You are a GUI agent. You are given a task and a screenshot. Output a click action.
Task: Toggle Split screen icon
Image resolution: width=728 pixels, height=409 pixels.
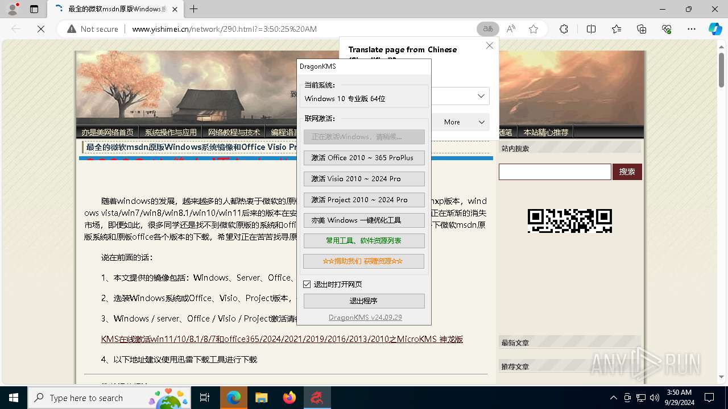tap(591, 29)
